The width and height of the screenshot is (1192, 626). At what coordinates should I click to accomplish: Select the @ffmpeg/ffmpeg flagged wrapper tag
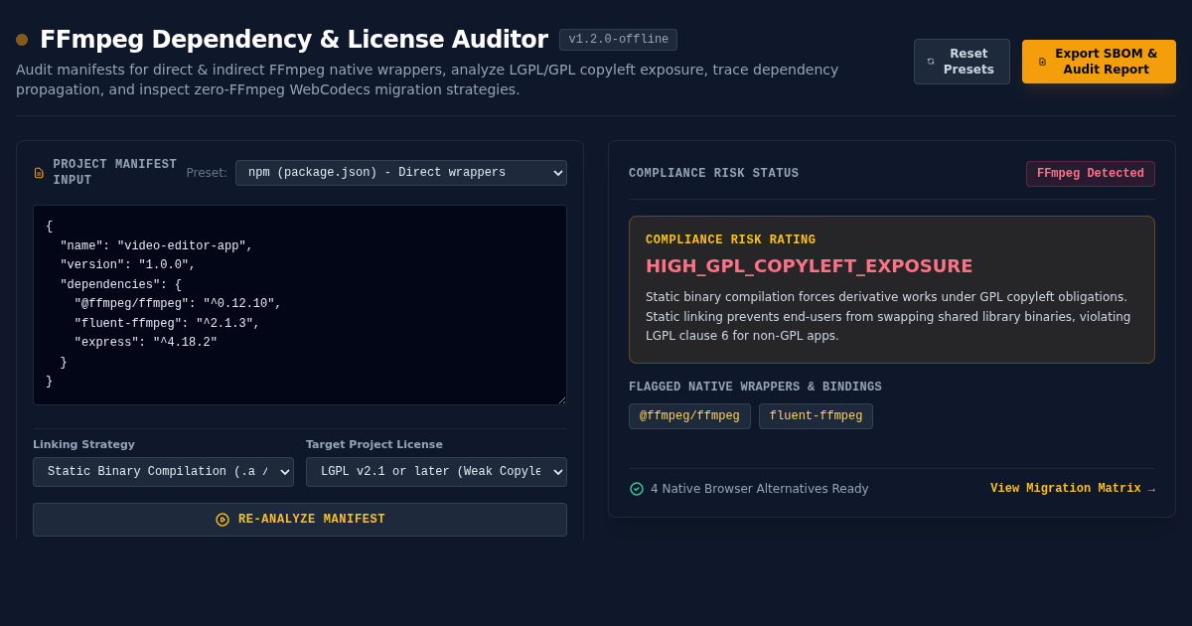689,416
